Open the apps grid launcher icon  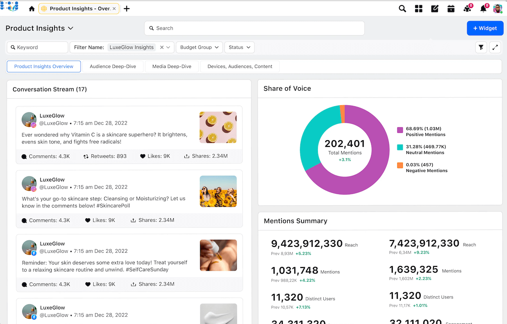click(419, 9)
